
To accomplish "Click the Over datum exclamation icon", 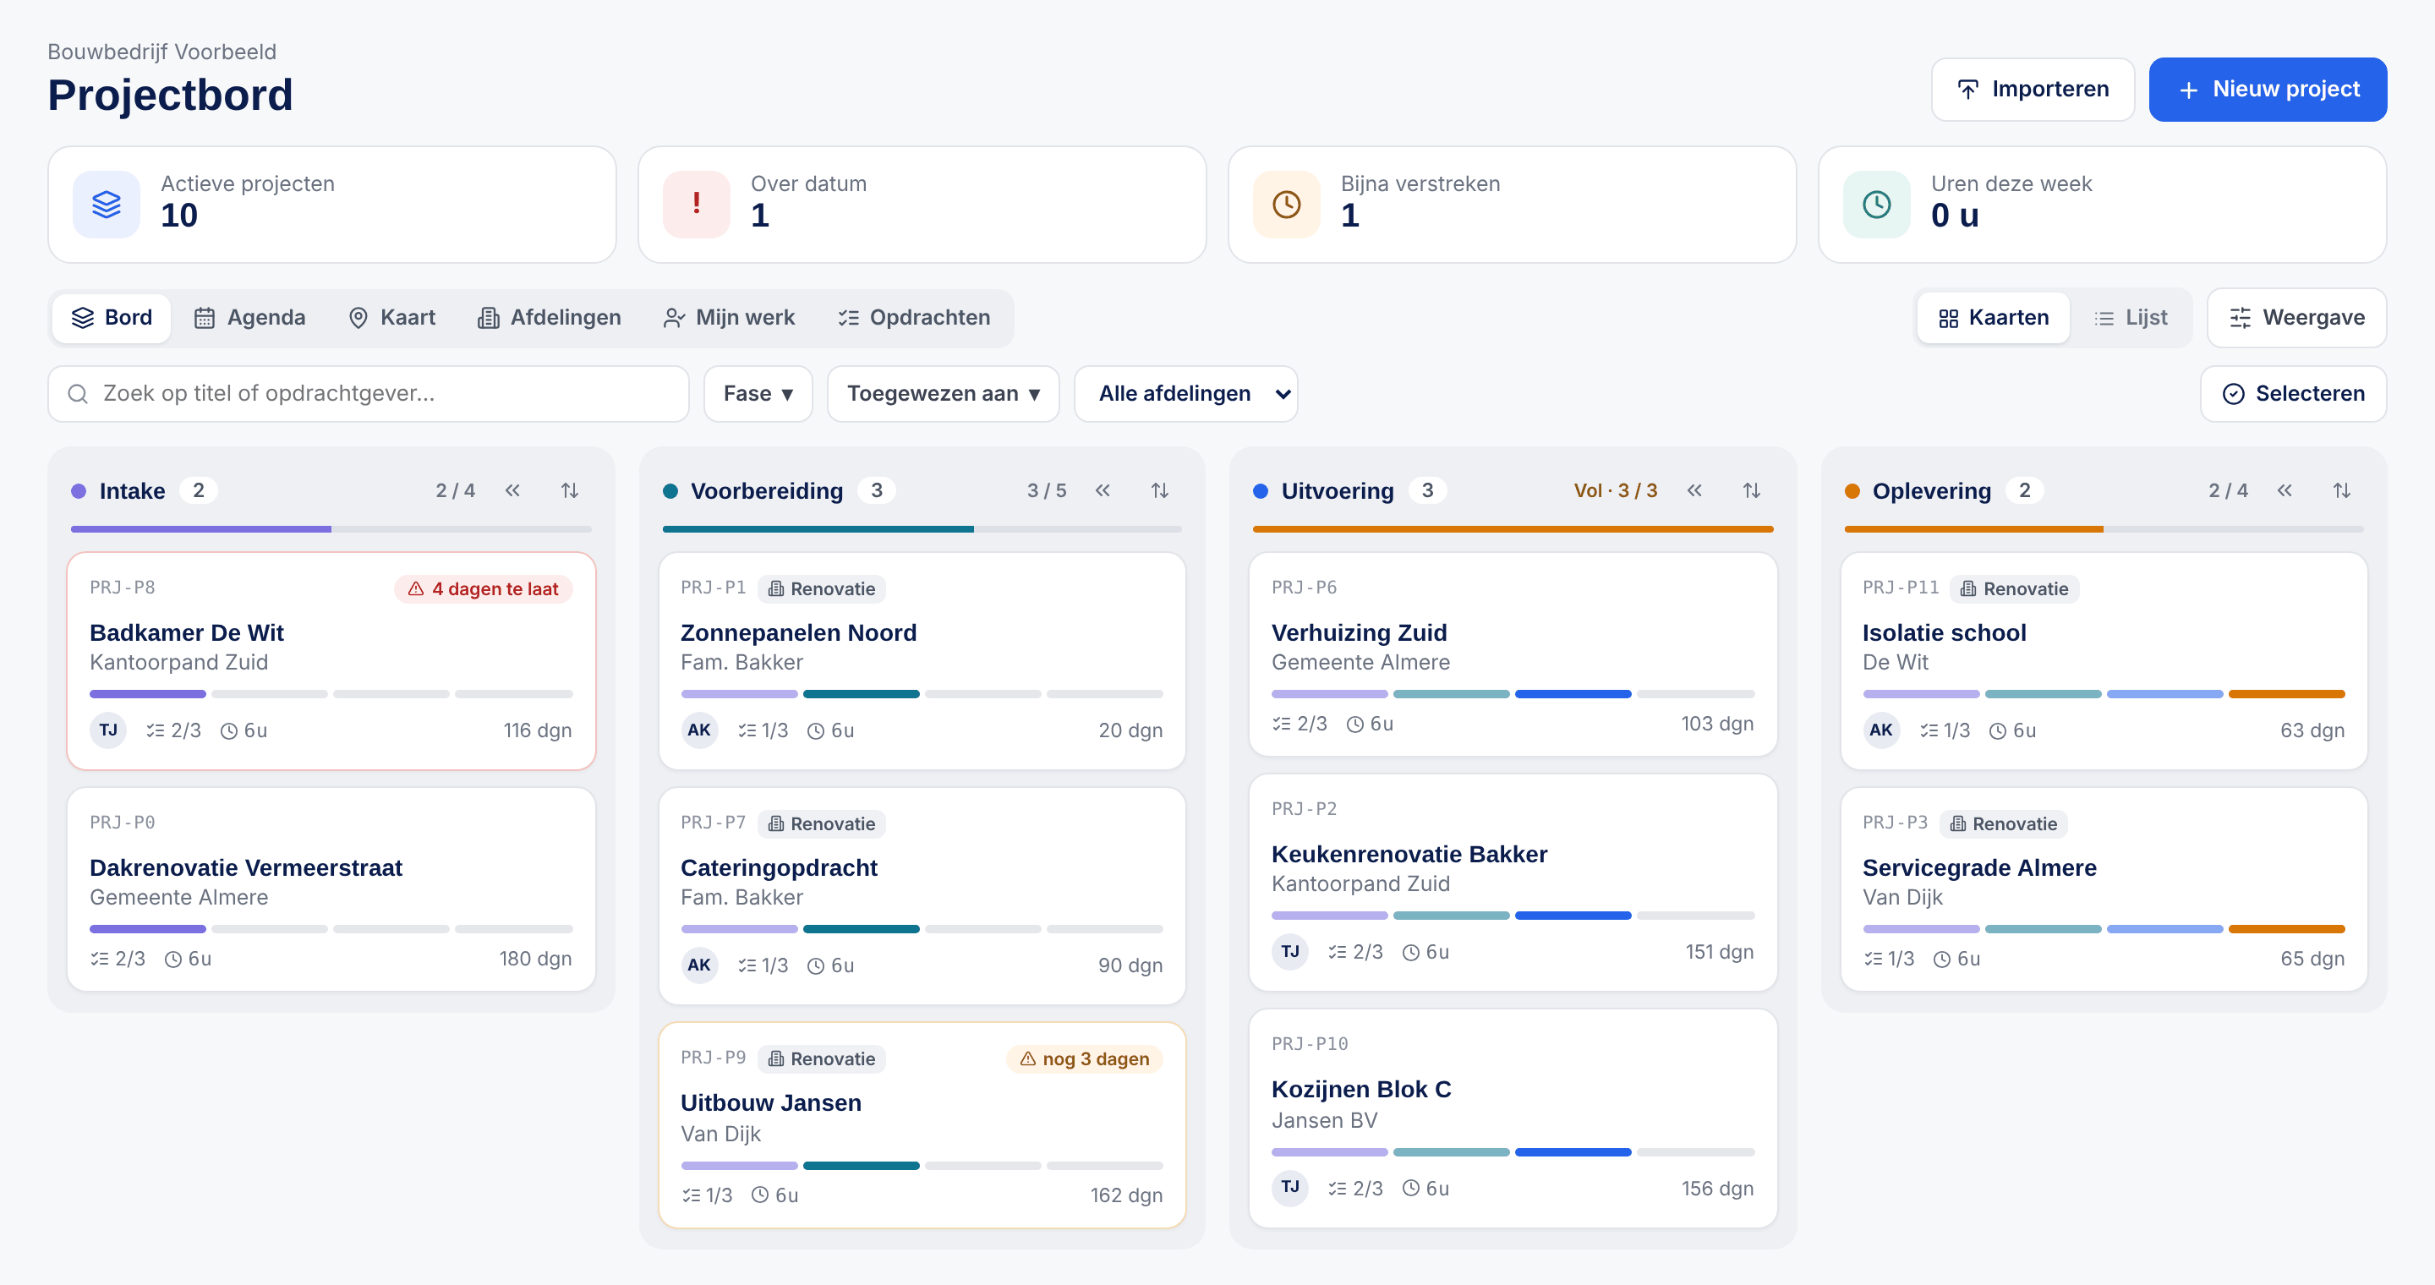I will tap(697, 204).
